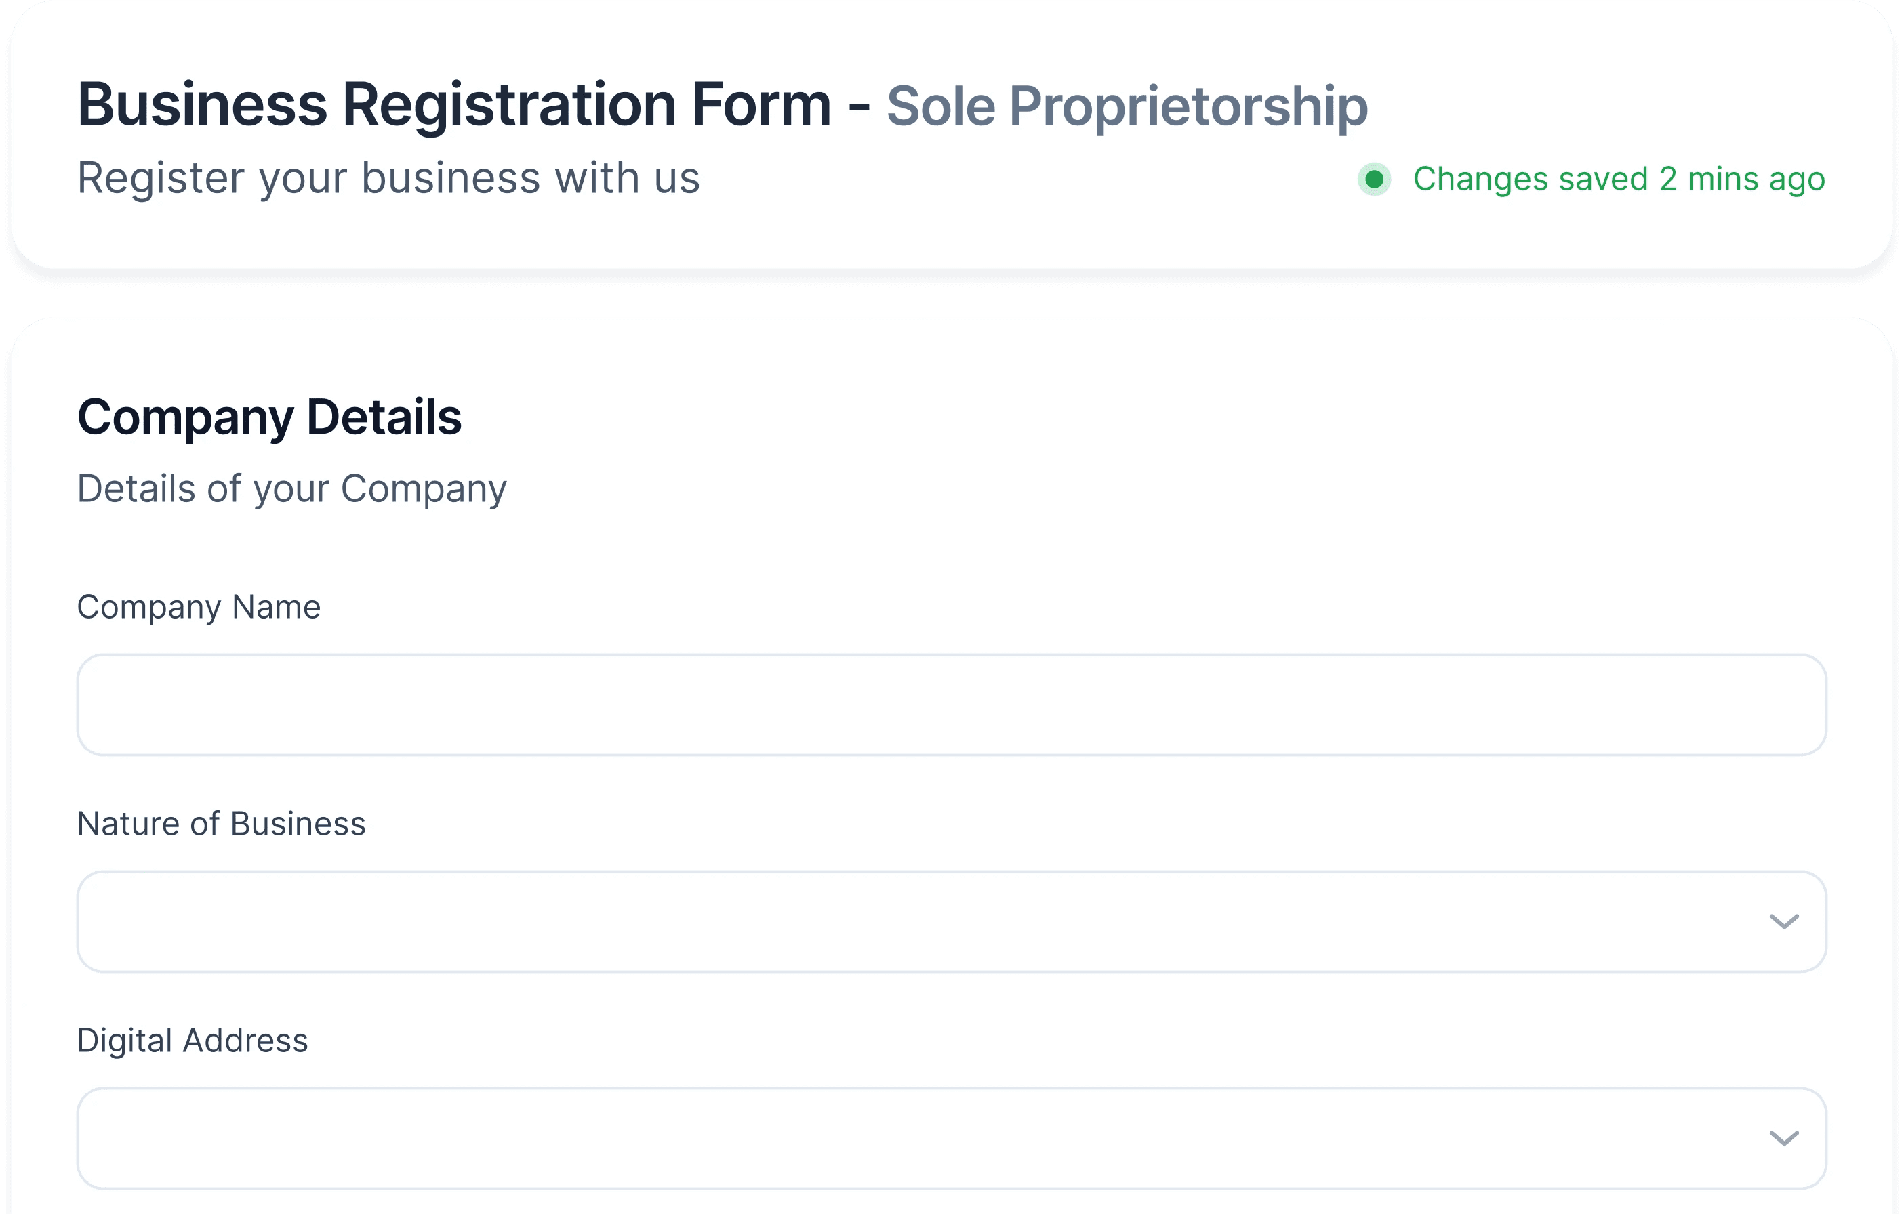Click the dash separating the title parts
This screenshot has width=1904, height=1214.
pos(859,106)
